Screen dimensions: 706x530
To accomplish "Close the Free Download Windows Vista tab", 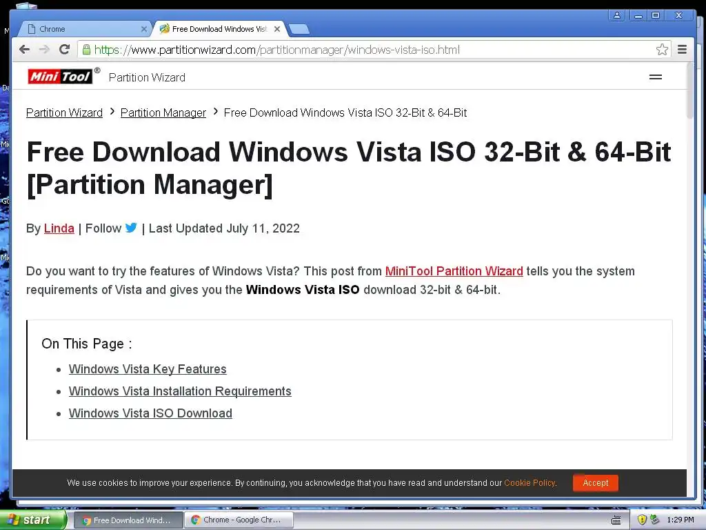I will [277, 29].
